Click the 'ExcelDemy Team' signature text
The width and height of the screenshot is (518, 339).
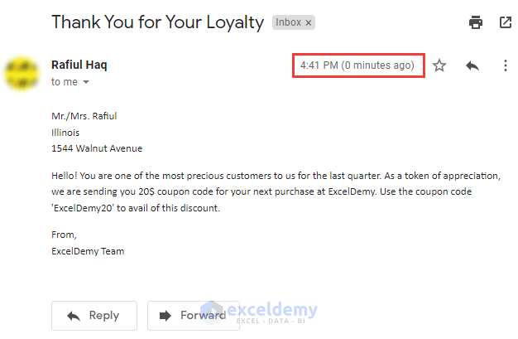[88, 250]
